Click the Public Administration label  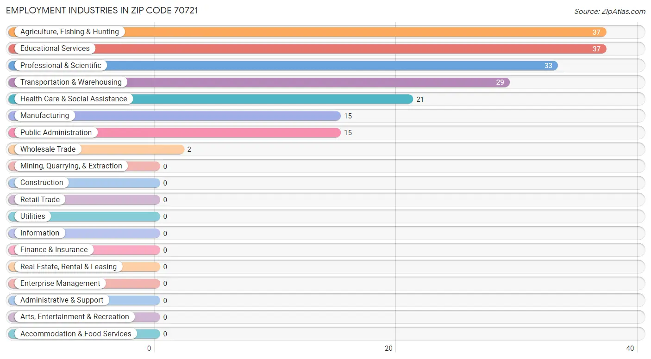[x=56, y=132]
